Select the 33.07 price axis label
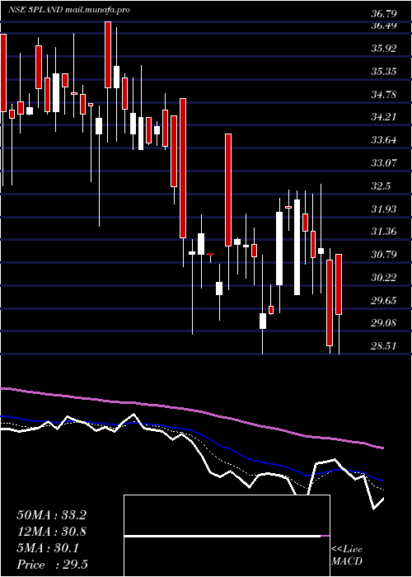The image size is (412, 577). [x=384, y=162]
